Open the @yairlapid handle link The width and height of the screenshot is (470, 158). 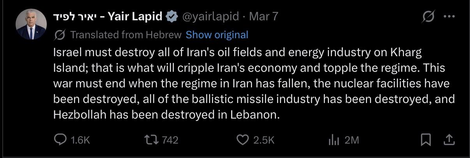(x=211, y=16)
